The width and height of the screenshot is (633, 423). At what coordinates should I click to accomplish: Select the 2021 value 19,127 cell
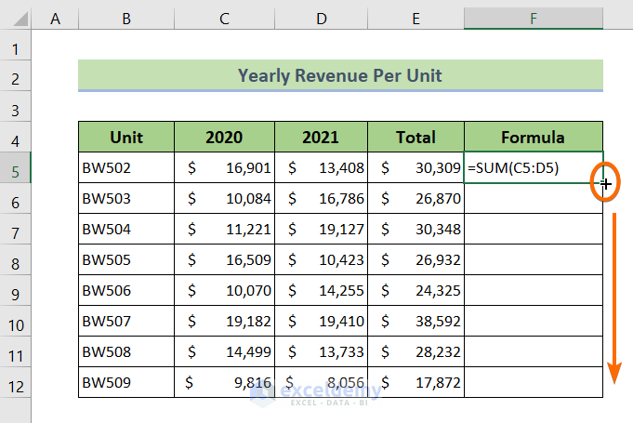click(x=319, y=230)
